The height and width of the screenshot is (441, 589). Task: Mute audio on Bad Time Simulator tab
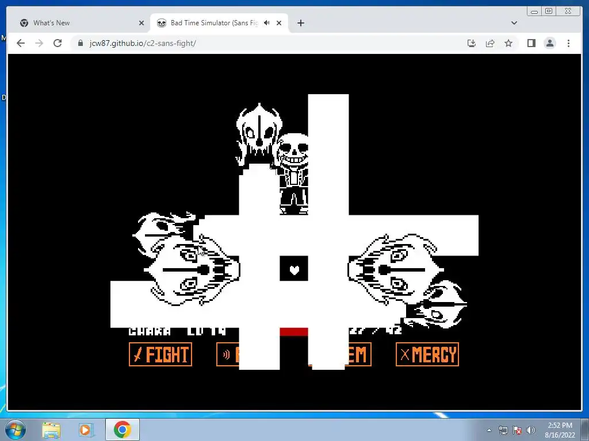(267, 23)
